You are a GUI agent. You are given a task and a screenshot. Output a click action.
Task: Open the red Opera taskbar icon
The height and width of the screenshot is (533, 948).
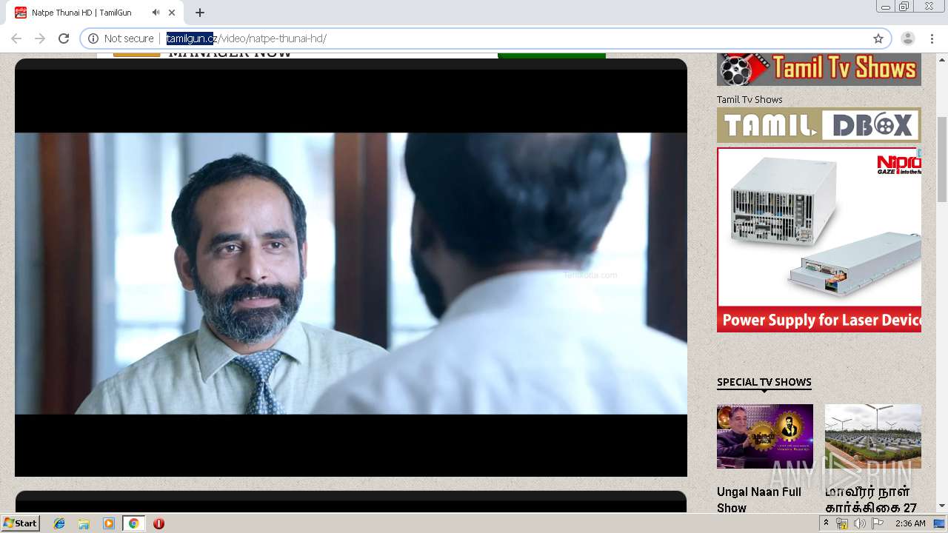[158, 523]
